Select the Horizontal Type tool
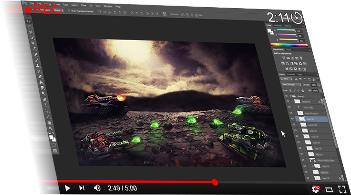This screenshot has height=195, width=351. point(46,105)
